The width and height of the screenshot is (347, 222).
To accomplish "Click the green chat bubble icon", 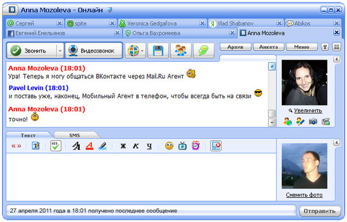I will pyautogui.click(x=204, y=51).
